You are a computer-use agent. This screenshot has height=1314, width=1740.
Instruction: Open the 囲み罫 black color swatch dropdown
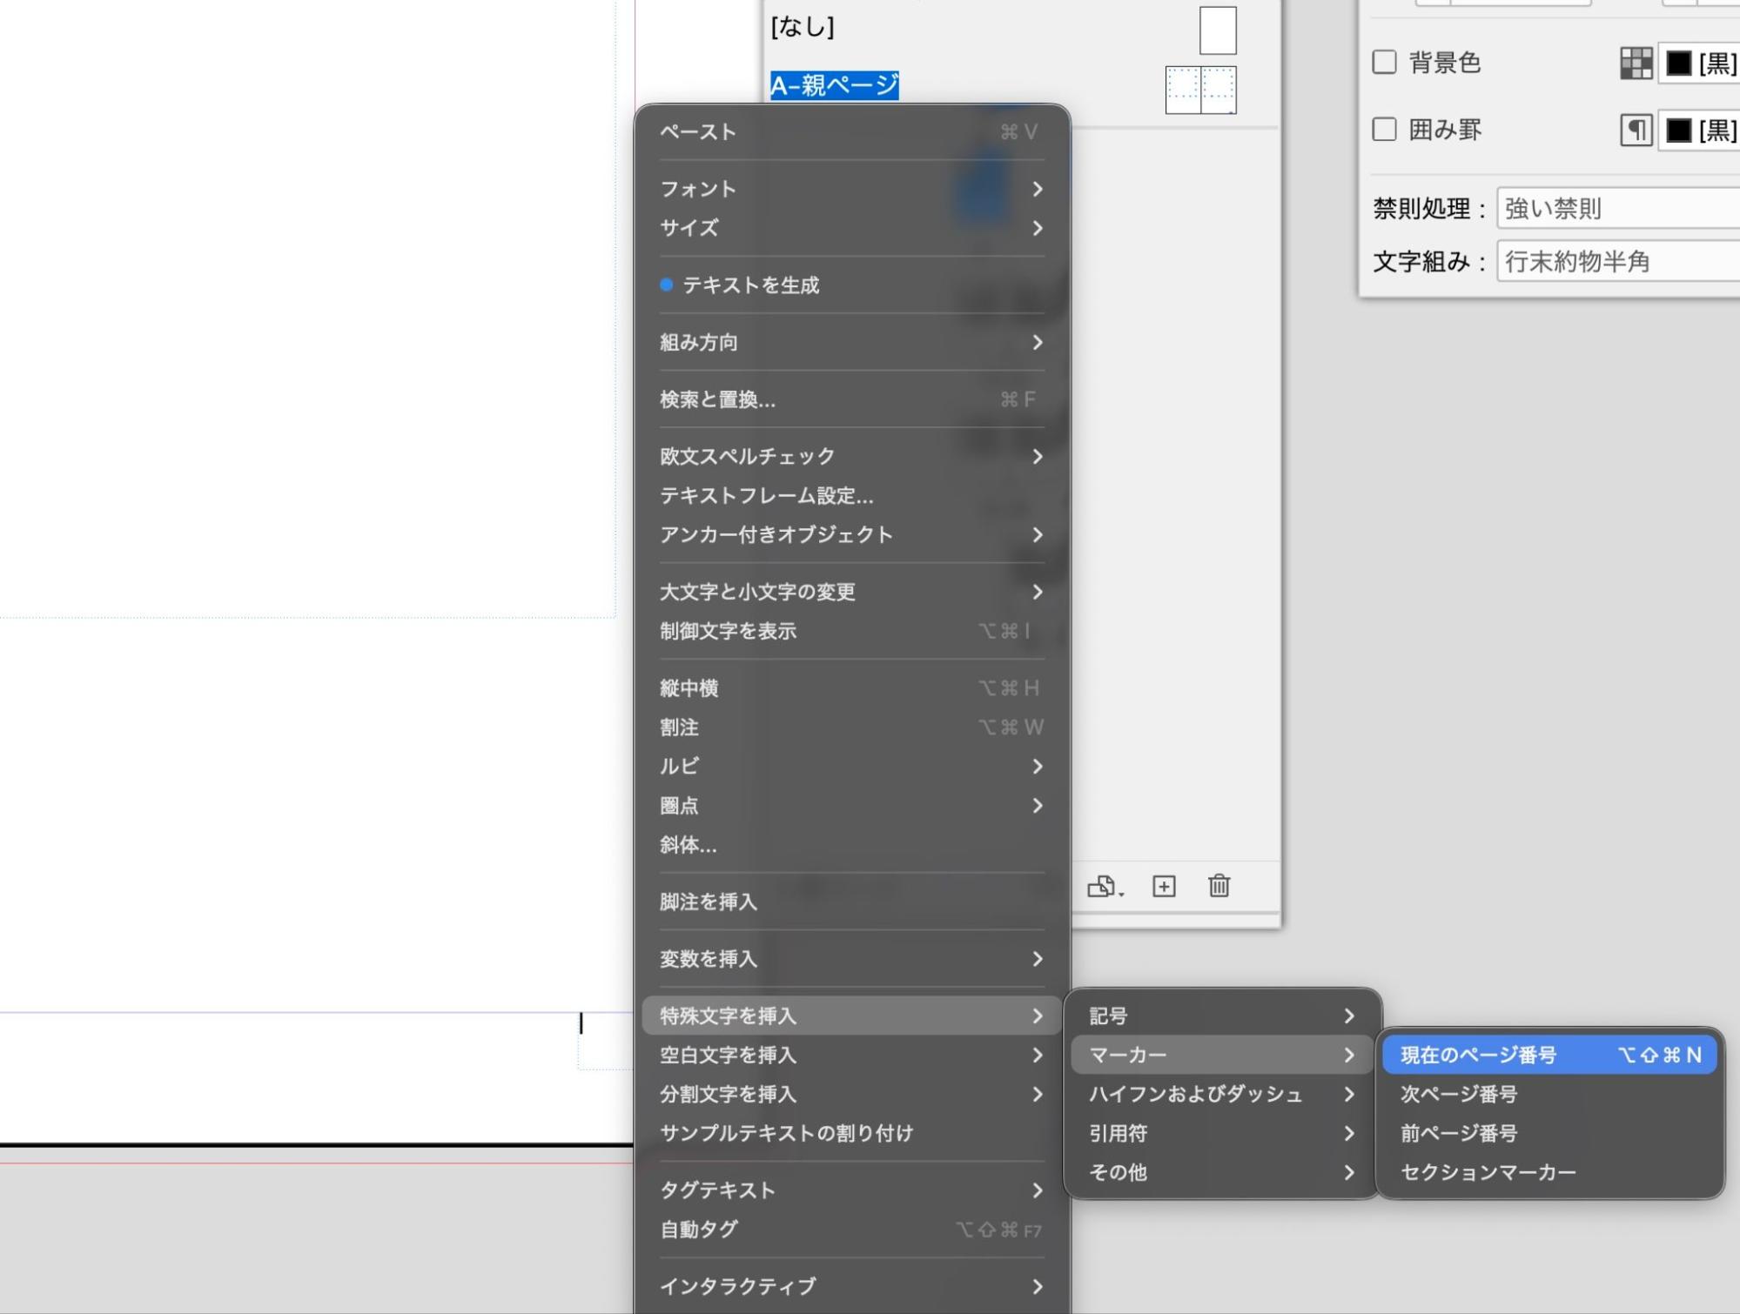coord(1699,131)
